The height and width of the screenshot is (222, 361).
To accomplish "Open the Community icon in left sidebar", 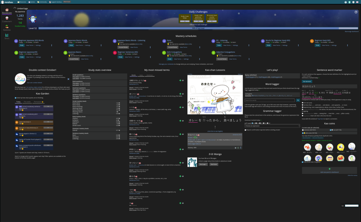I will click(x=7, y=19).
